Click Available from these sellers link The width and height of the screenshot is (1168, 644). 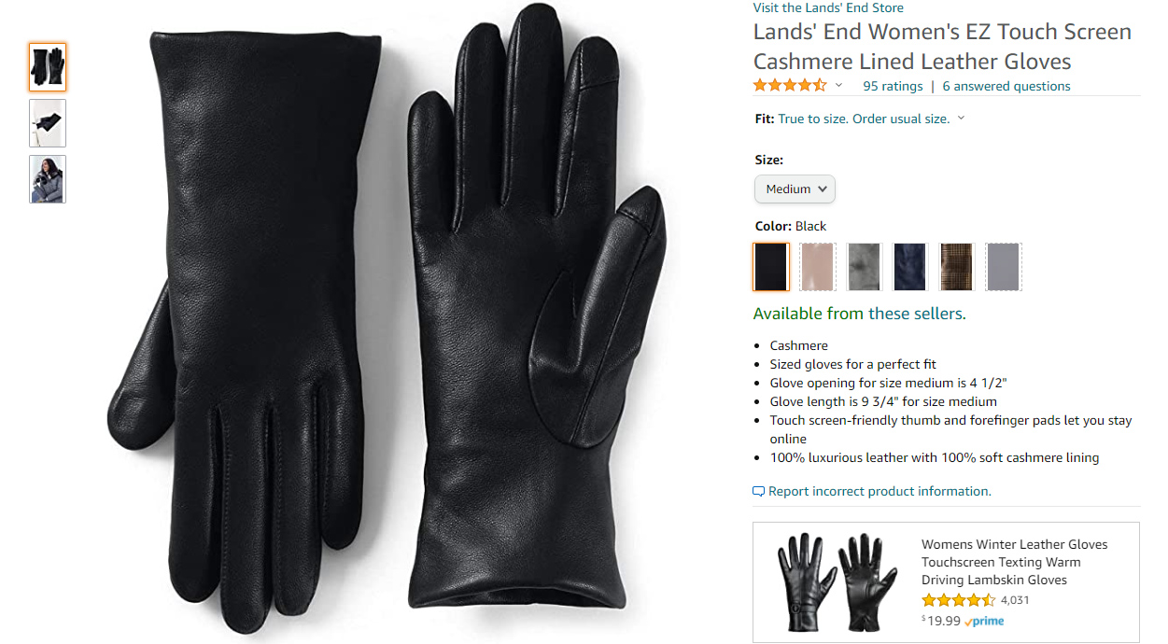coord(859,314)
